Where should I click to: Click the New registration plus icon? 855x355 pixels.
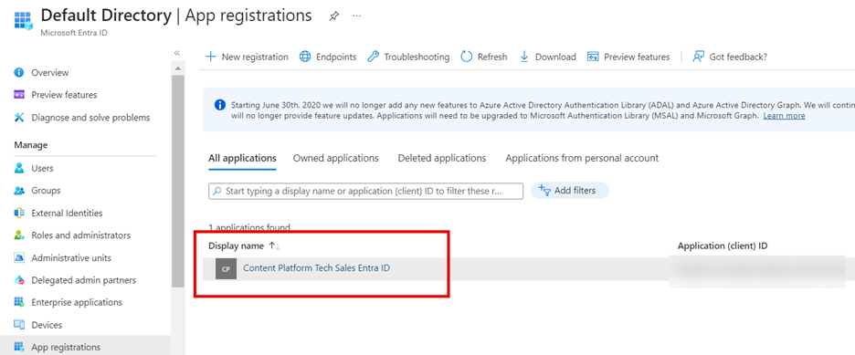[210, 57]
